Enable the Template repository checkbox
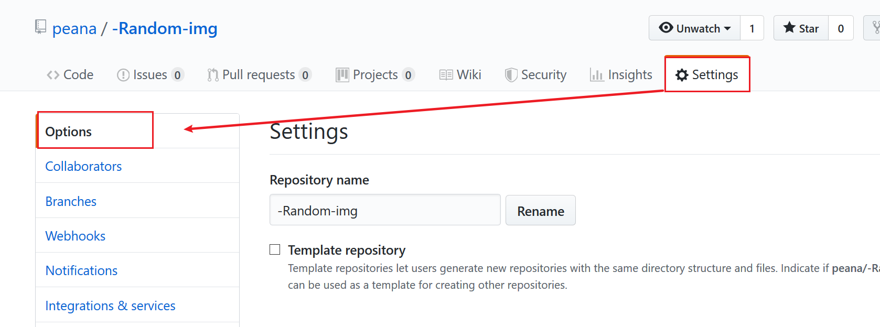Screen dimensions: 880x327 [275, 249]
